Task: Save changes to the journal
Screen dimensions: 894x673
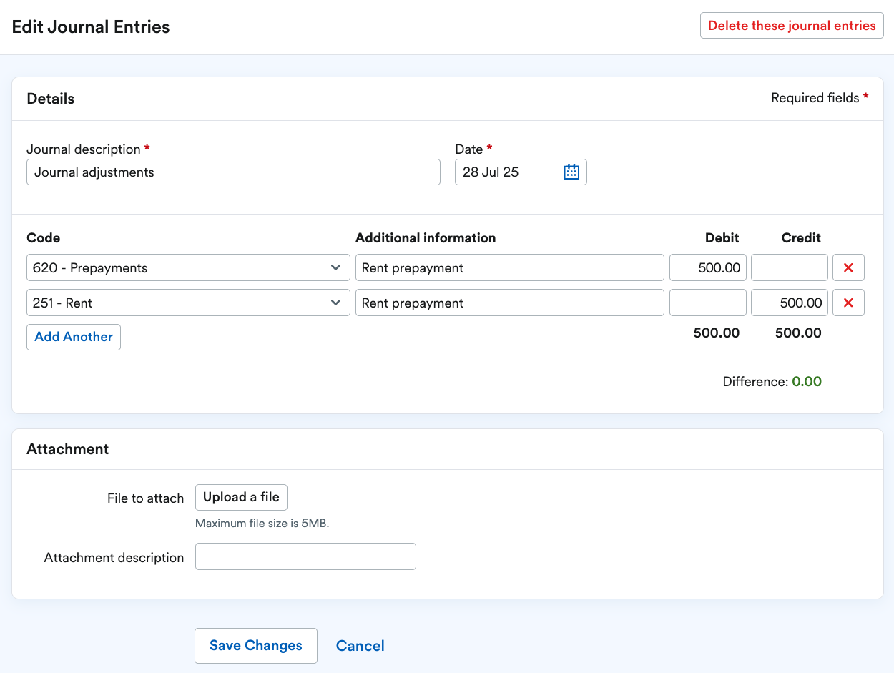Action: tap(255, 646)
